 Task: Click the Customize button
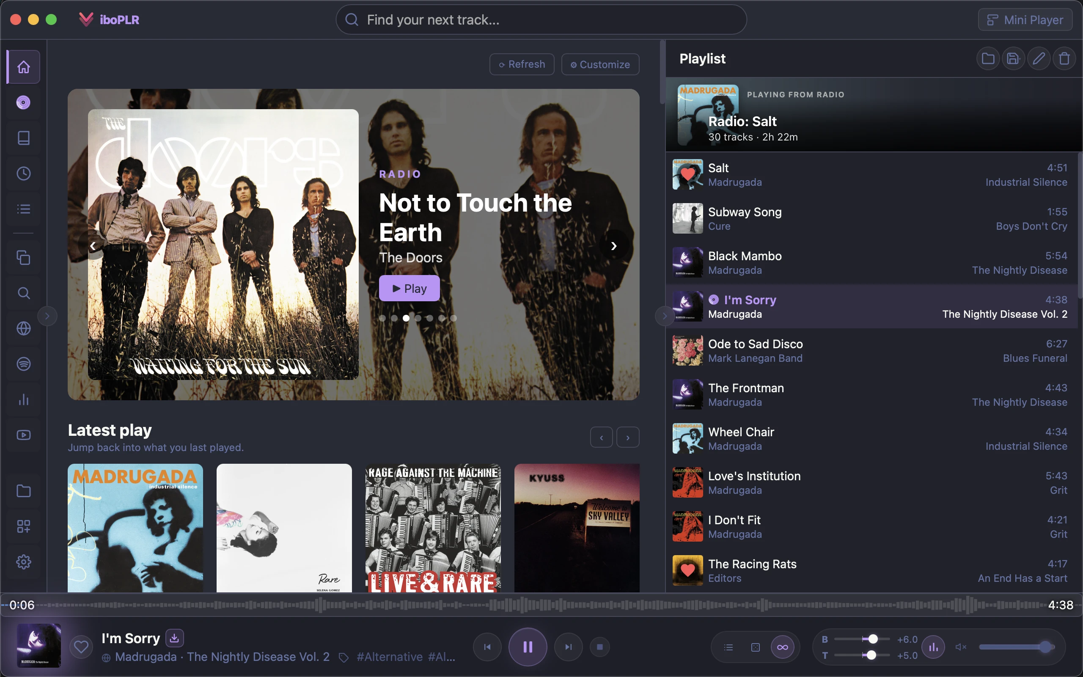600,64
